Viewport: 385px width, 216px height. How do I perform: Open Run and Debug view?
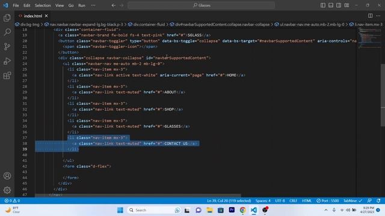point(7,61)
